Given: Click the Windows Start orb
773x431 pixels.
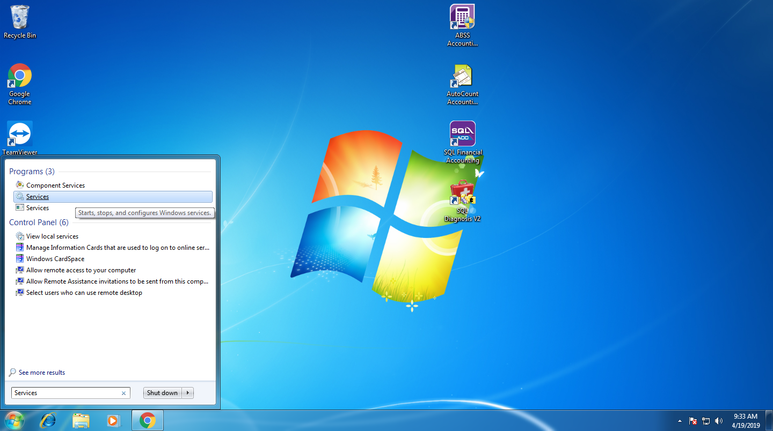Looking at the screenshot, I should pyautogui.click(x=13, y=420).
